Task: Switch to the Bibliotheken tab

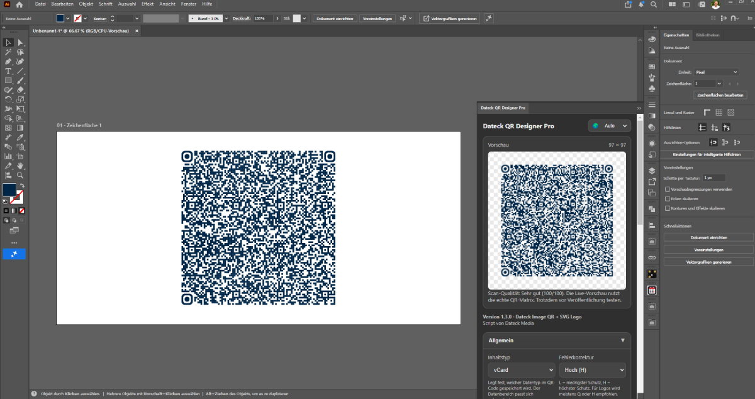Action: point(707,35)
